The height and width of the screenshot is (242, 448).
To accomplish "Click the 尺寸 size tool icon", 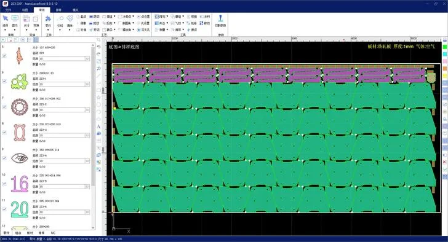I will [26, 19].
